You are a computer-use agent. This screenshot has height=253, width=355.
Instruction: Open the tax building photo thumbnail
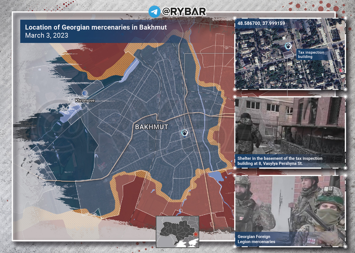[290, 132]
